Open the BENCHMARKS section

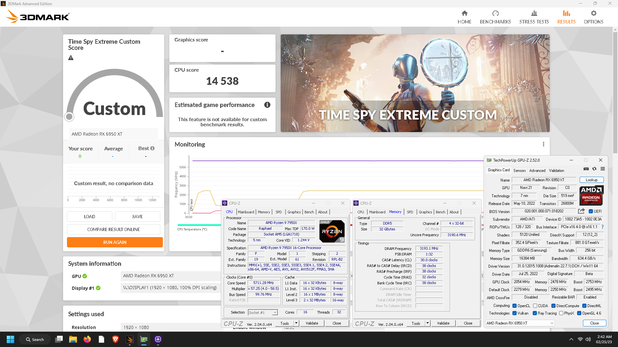pos(495,17)
